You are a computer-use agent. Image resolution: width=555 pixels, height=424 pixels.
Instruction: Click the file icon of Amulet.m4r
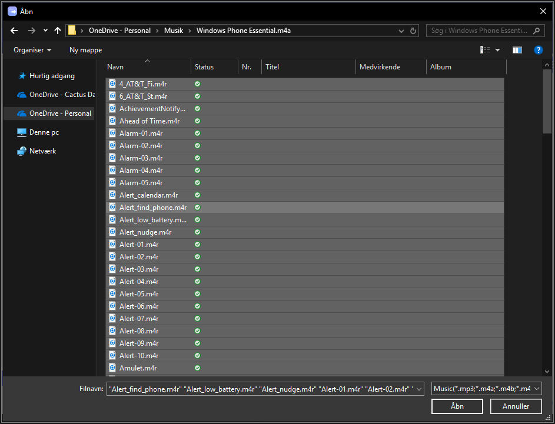(x=112, y=368)
